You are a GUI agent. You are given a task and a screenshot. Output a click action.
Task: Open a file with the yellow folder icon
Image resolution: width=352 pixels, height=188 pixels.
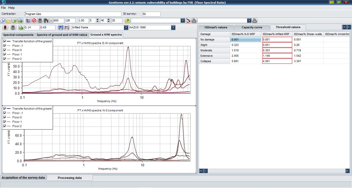click(9, 21)
